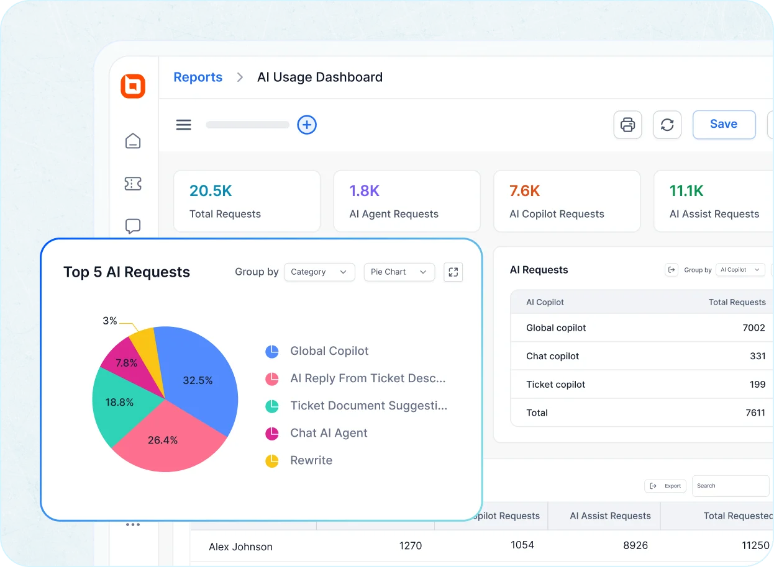774x567 pixels.
Task: Click the print icon button
Action: 628,125
